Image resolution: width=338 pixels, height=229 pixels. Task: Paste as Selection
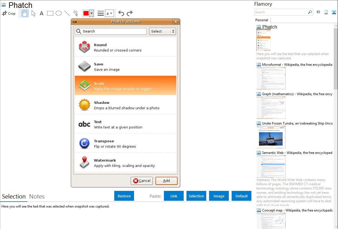196,196
